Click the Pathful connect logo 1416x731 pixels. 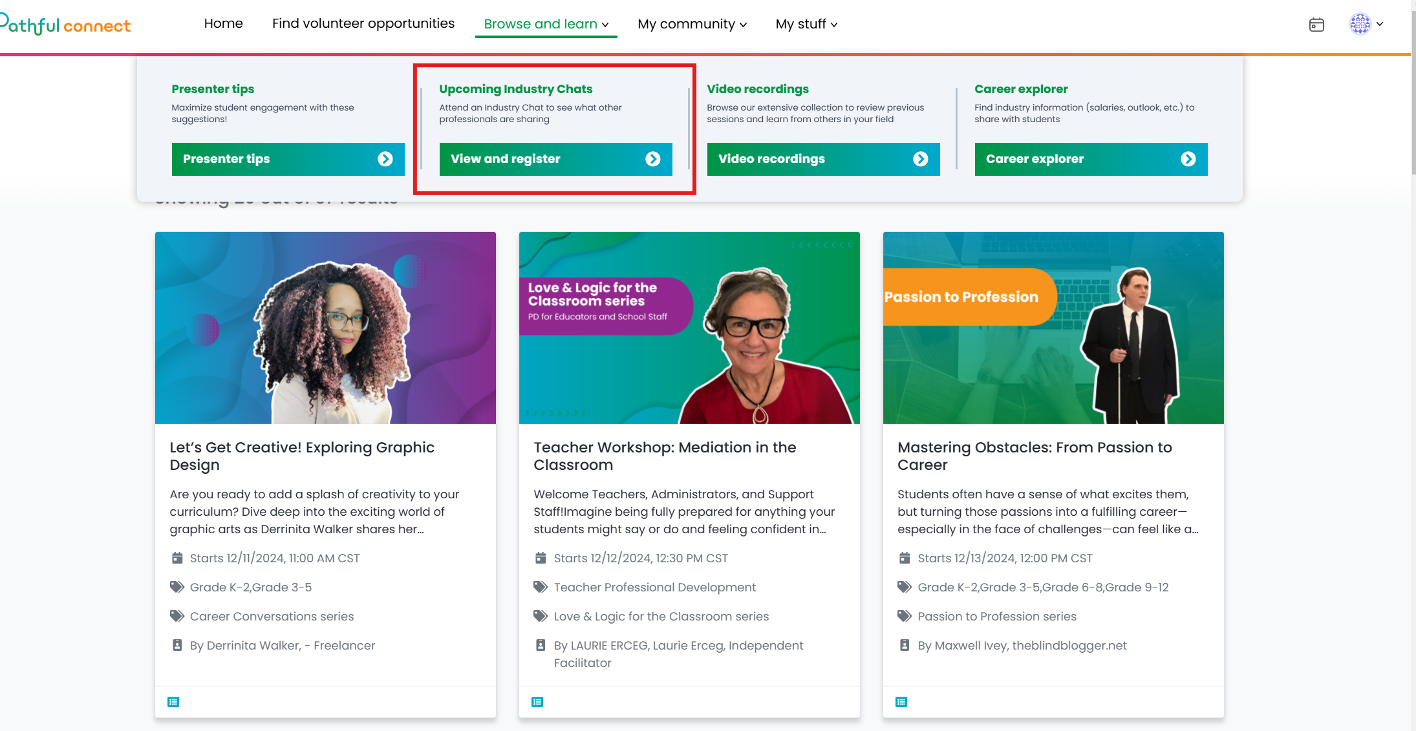(65, 25)
